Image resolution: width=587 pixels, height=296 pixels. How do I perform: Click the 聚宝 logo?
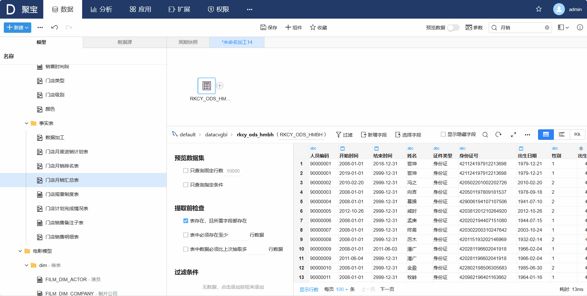pyautogui.click(x=22, y=9)
